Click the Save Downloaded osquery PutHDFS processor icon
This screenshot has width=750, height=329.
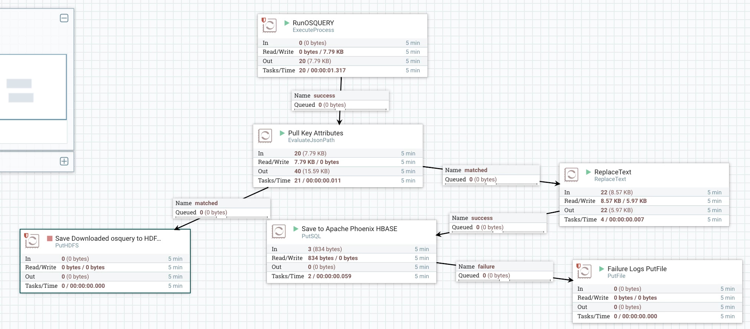[x=32, y=241]
